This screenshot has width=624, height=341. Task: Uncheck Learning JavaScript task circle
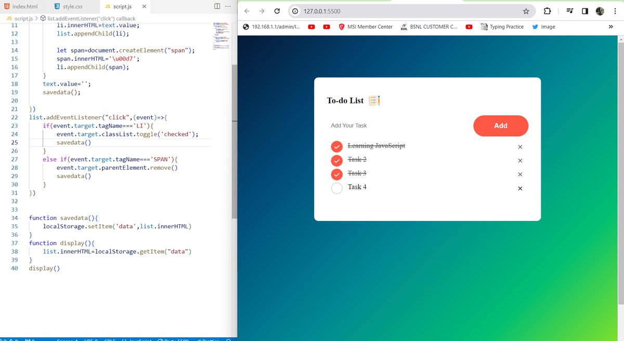tap(336, 146)
